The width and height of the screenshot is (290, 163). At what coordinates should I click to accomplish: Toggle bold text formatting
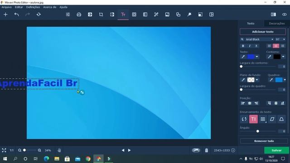click(x=243, y=46)
